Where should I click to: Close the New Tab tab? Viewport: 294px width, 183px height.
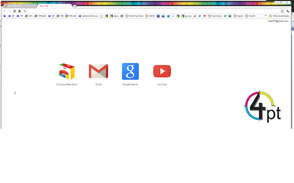click(x=70, y=6)
